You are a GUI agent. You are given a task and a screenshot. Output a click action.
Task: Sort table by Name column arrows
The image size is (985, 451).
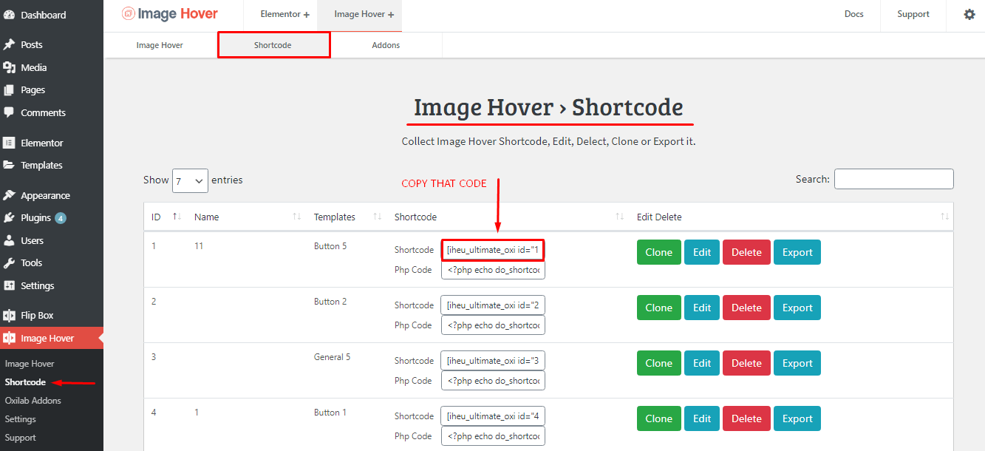pos(296,217)
